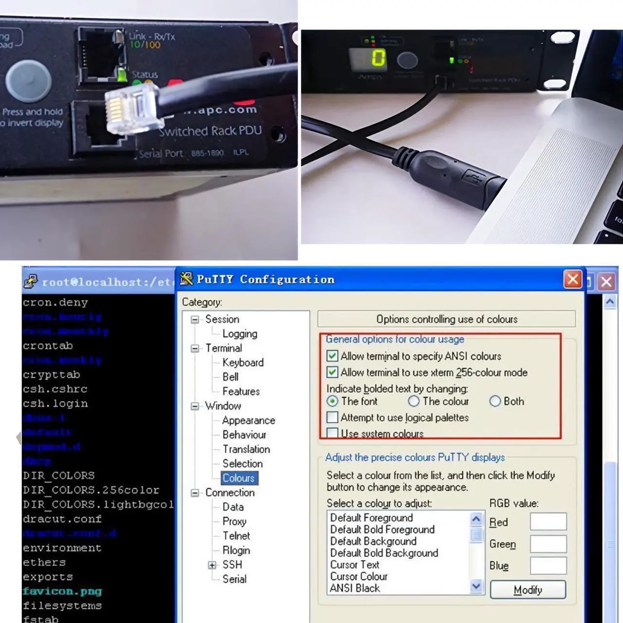
Task: Expand the SSH tree node
Action: pyautogui.click(x=212, y=565)
